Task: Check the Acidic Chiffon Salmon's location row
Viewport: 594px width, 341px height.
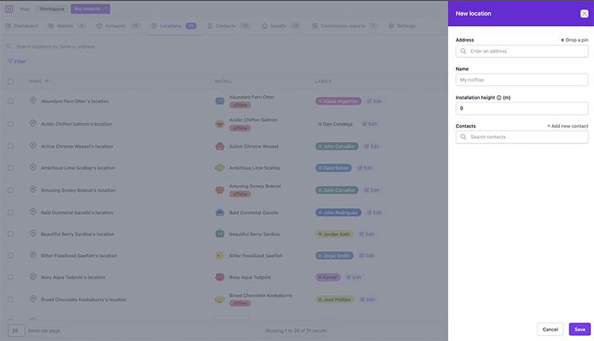Action: point(10,123)
